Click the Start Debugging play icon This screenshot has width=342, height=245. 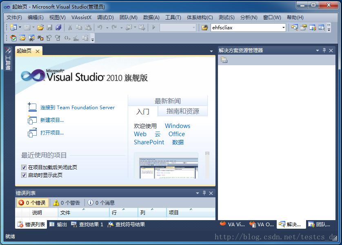[x=154, y=28]
